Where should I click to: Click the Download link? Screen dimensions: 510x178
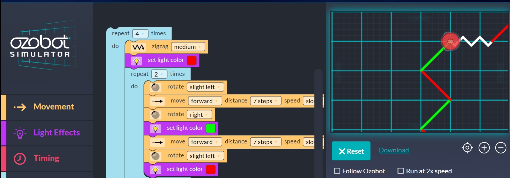coord(394,150)
